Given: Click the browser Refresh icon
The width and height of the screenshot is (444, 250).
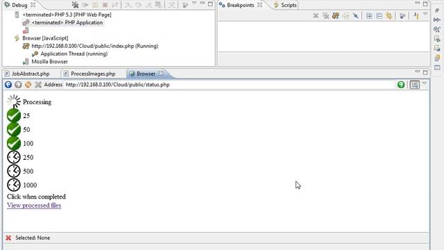Looking at the screenshot, I should (x=28, y=85).
